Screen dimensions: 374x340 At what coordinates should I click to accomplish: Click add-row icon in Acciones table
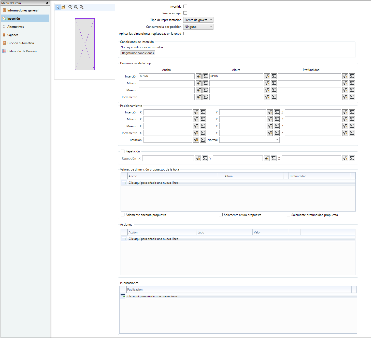[124, 239]
